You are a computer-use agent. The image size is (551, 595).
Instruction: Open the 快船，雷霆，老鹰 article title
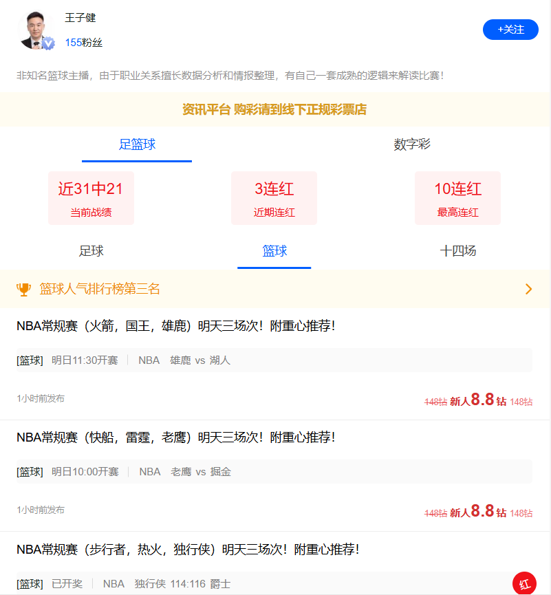[175, 437]
